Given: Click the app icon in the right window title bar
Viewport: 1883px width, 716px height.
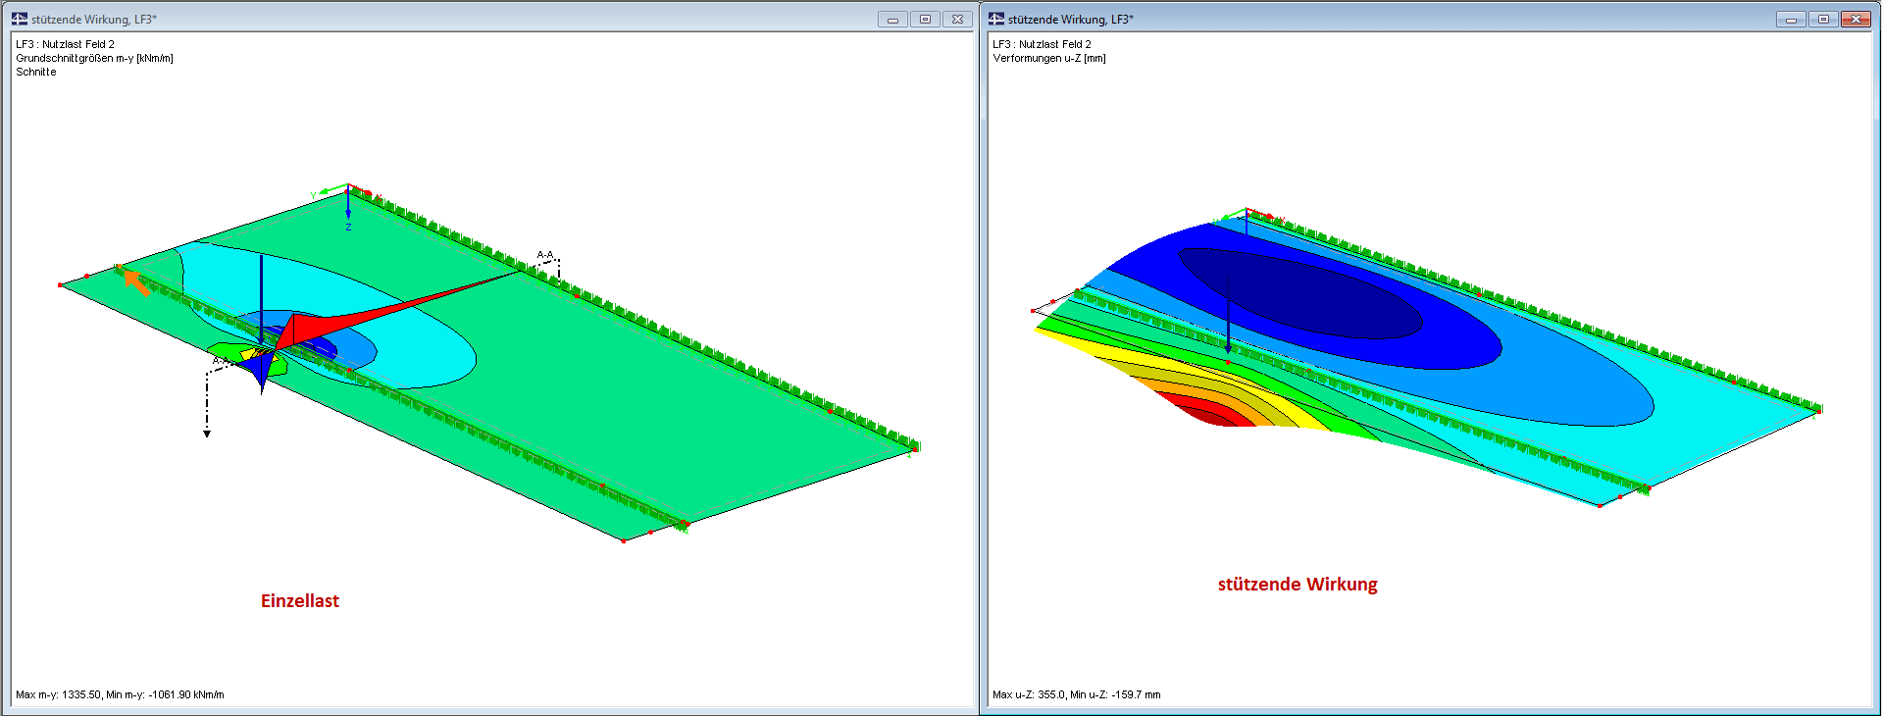Looking at the screenshot, I should 996,19.
